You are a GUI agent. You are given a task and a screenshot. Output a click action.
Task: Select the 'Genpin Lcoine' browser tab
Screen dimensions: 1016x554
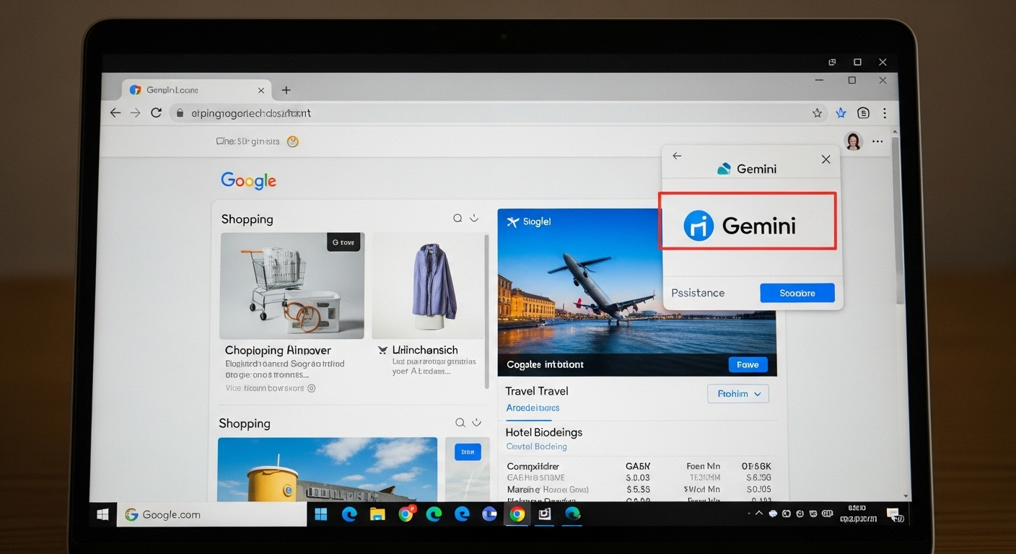point(196,90)
